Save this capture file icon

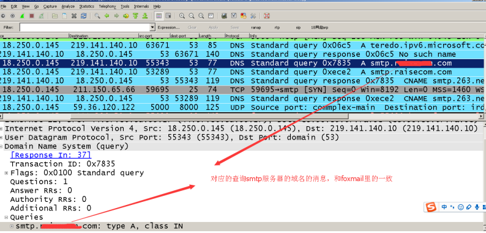click(x=64, y=16)
